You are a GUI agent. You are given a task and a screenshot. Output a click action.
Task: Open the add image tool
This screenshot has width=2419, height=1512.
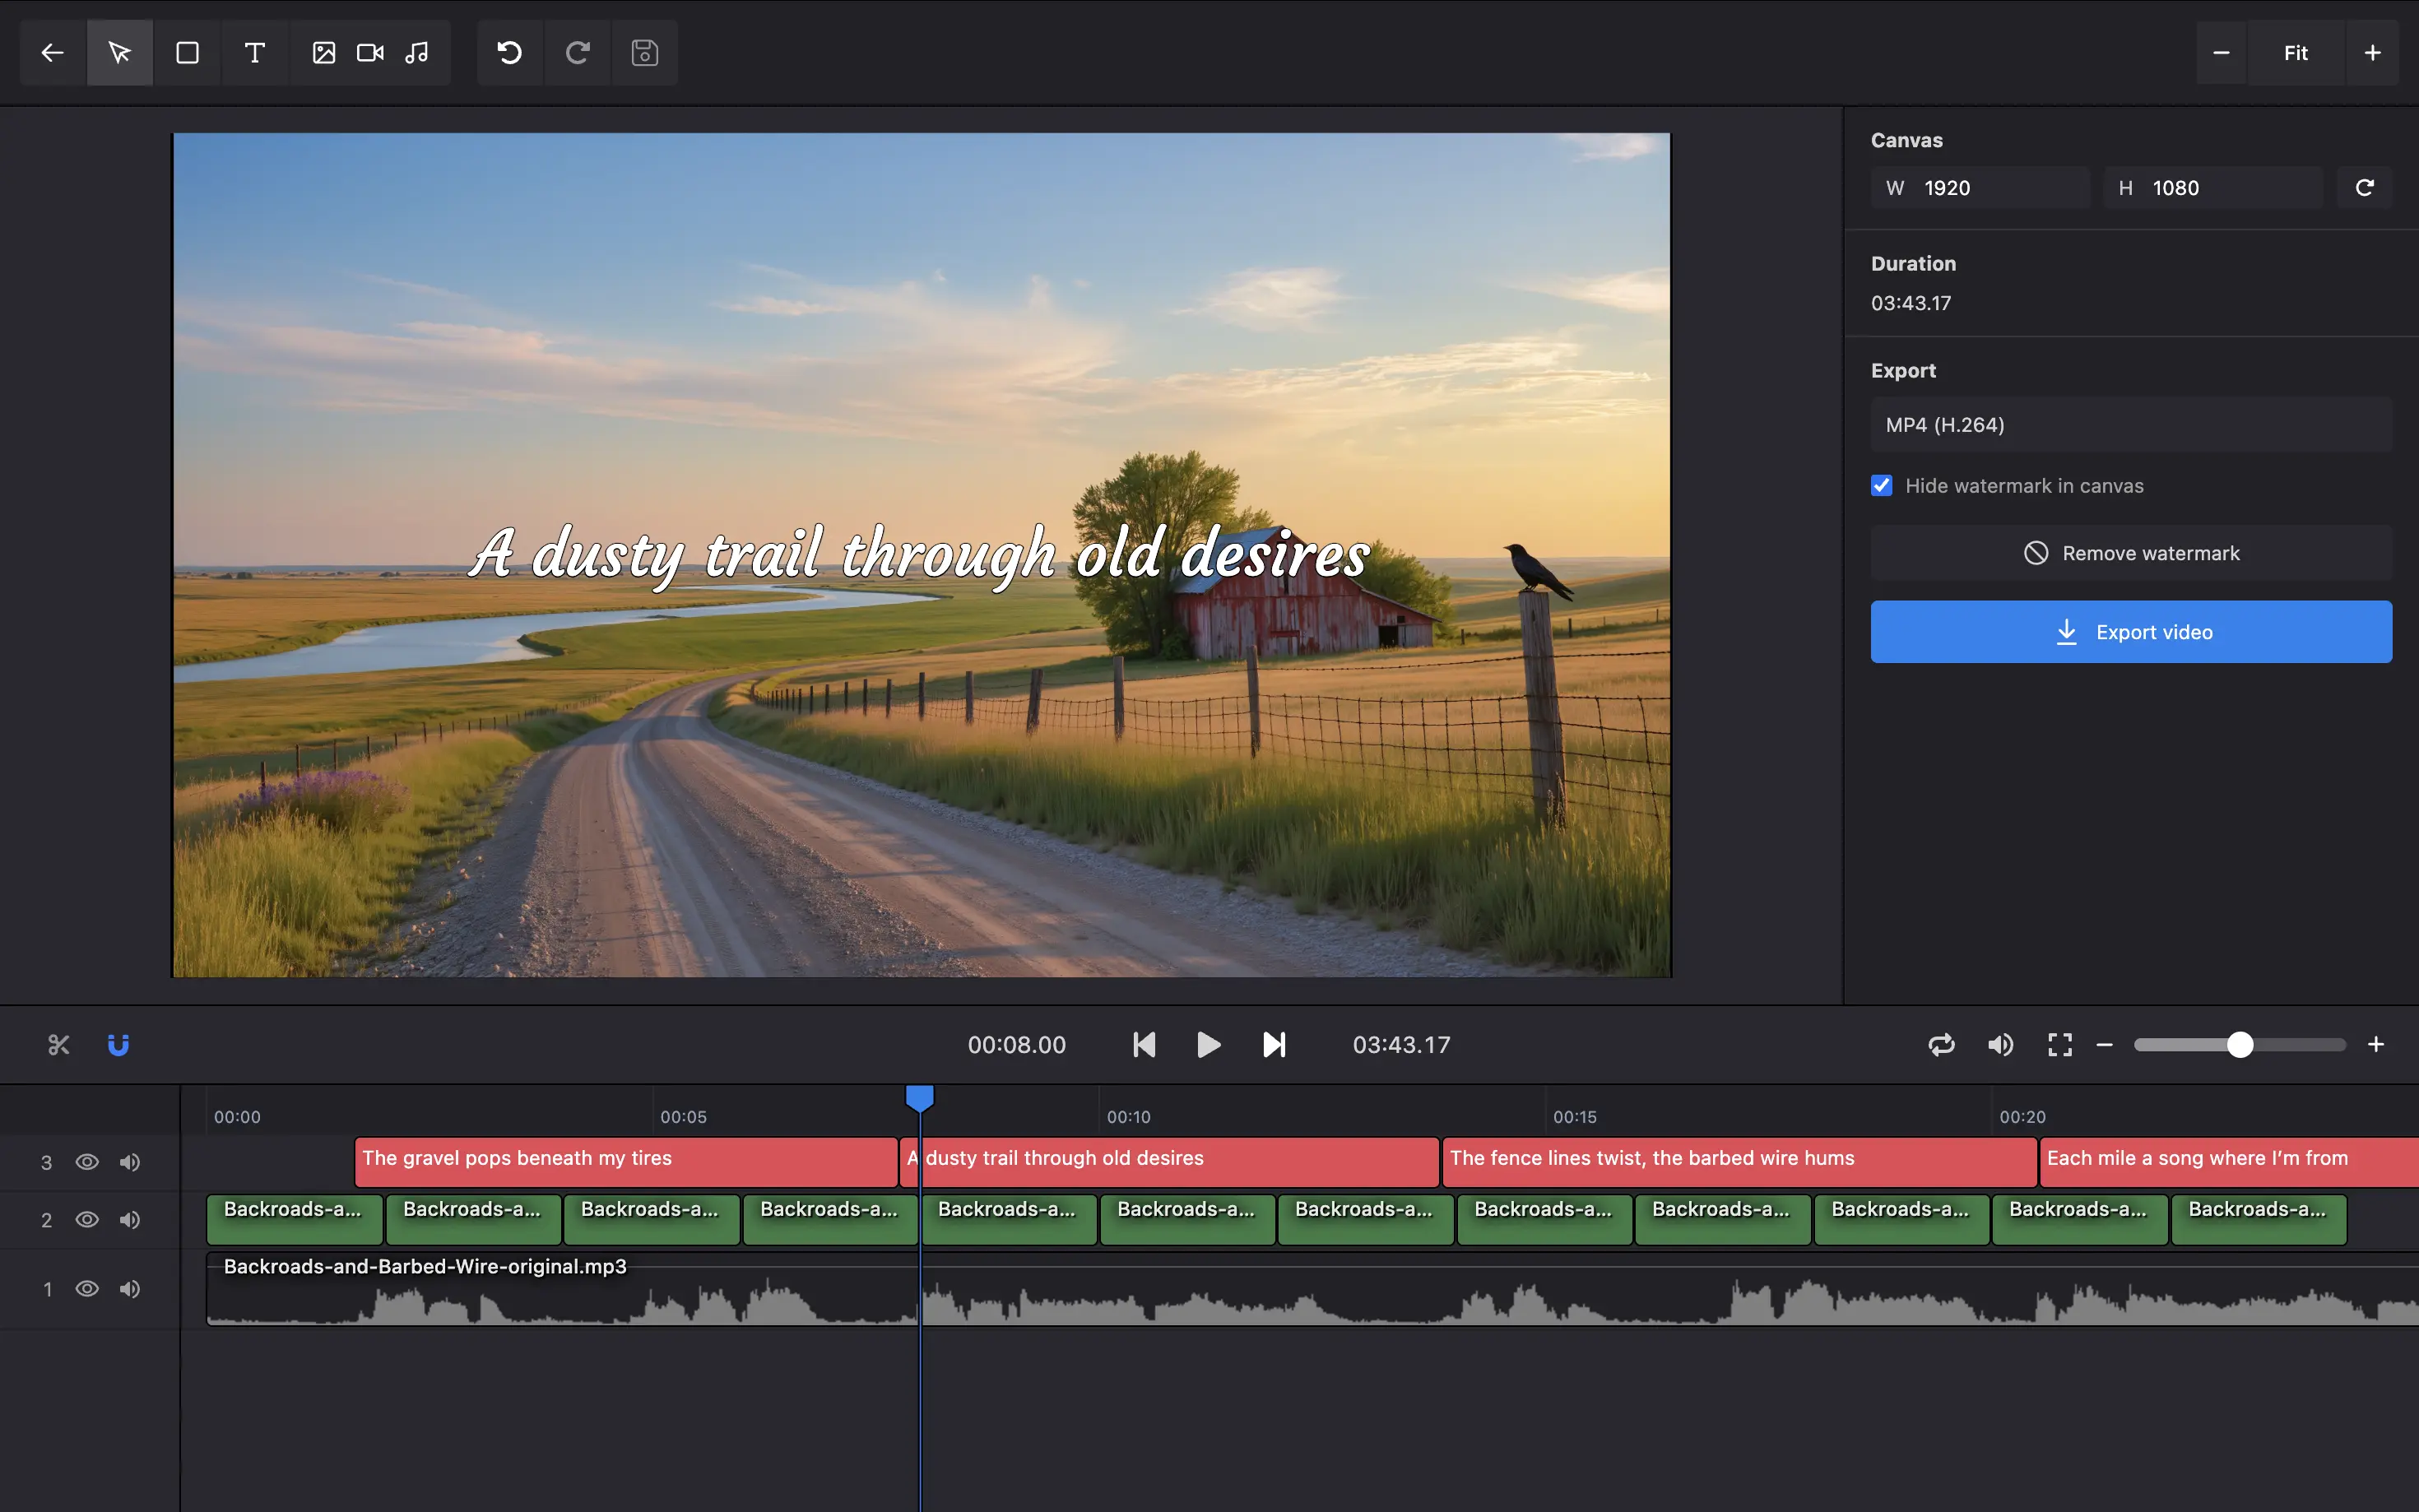click(x=322, y=52)
